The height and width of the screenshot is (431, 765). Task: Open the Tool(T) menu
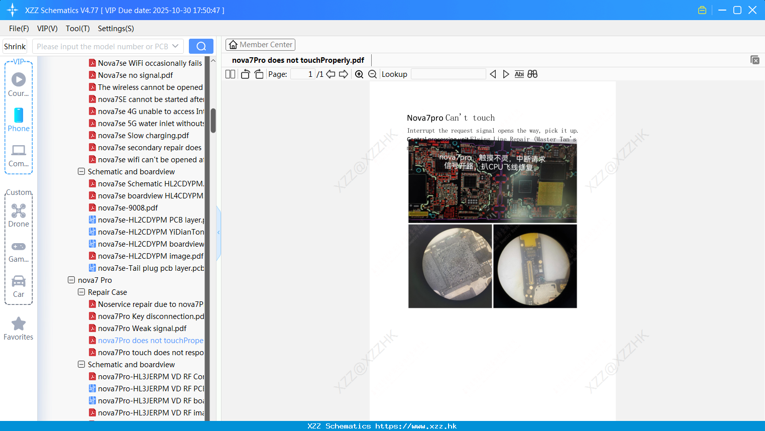pos(78,29)
